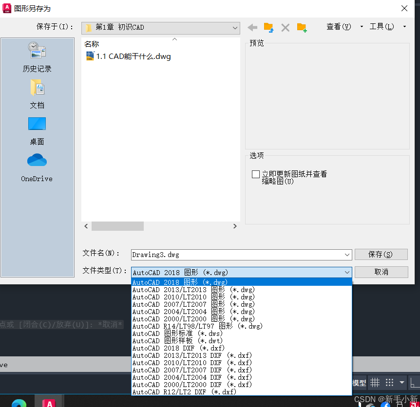Choose AutoCAD 图形样板 (*.dwt)
This screenshot has width=420, height=407.
241,341
